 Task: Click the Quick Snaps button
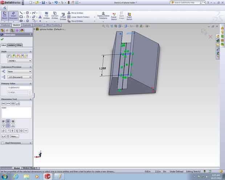click(122, 16)
